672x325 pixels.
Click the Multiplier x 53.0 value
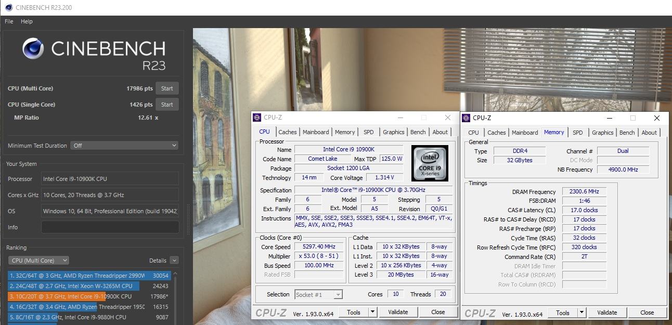(x=319, y=256)
